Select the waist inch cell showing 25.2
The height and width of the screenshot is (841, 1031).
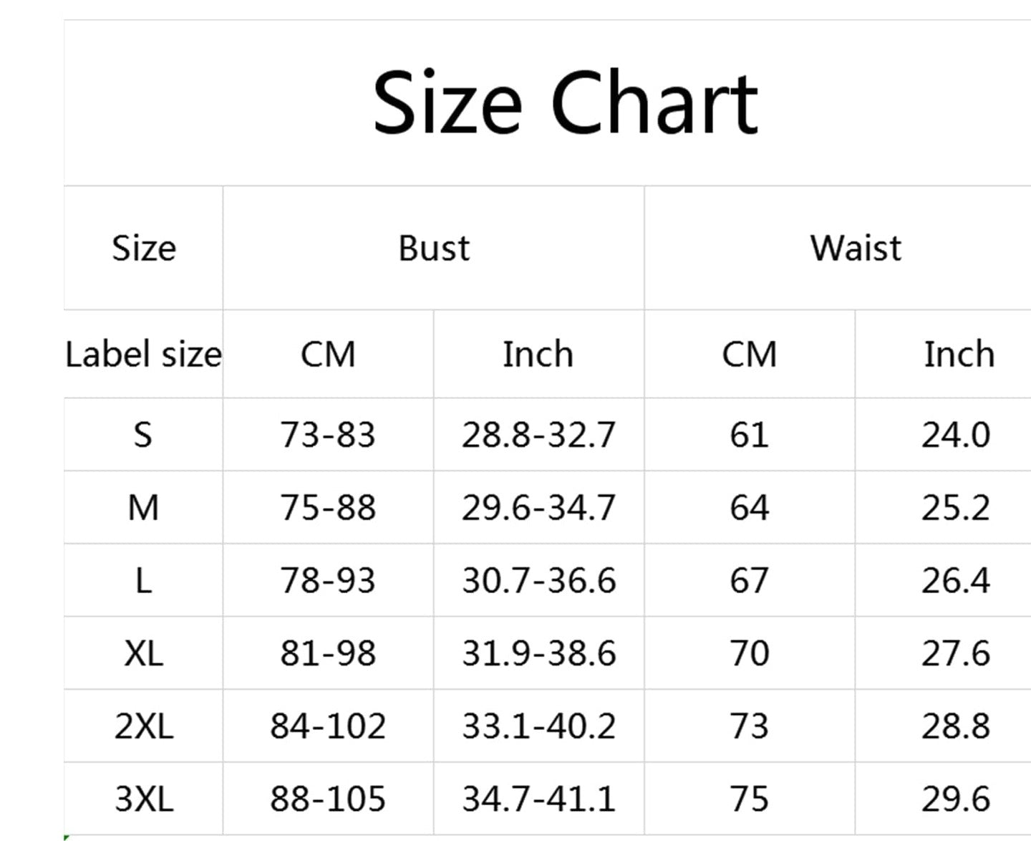click(x=955, y=508)
